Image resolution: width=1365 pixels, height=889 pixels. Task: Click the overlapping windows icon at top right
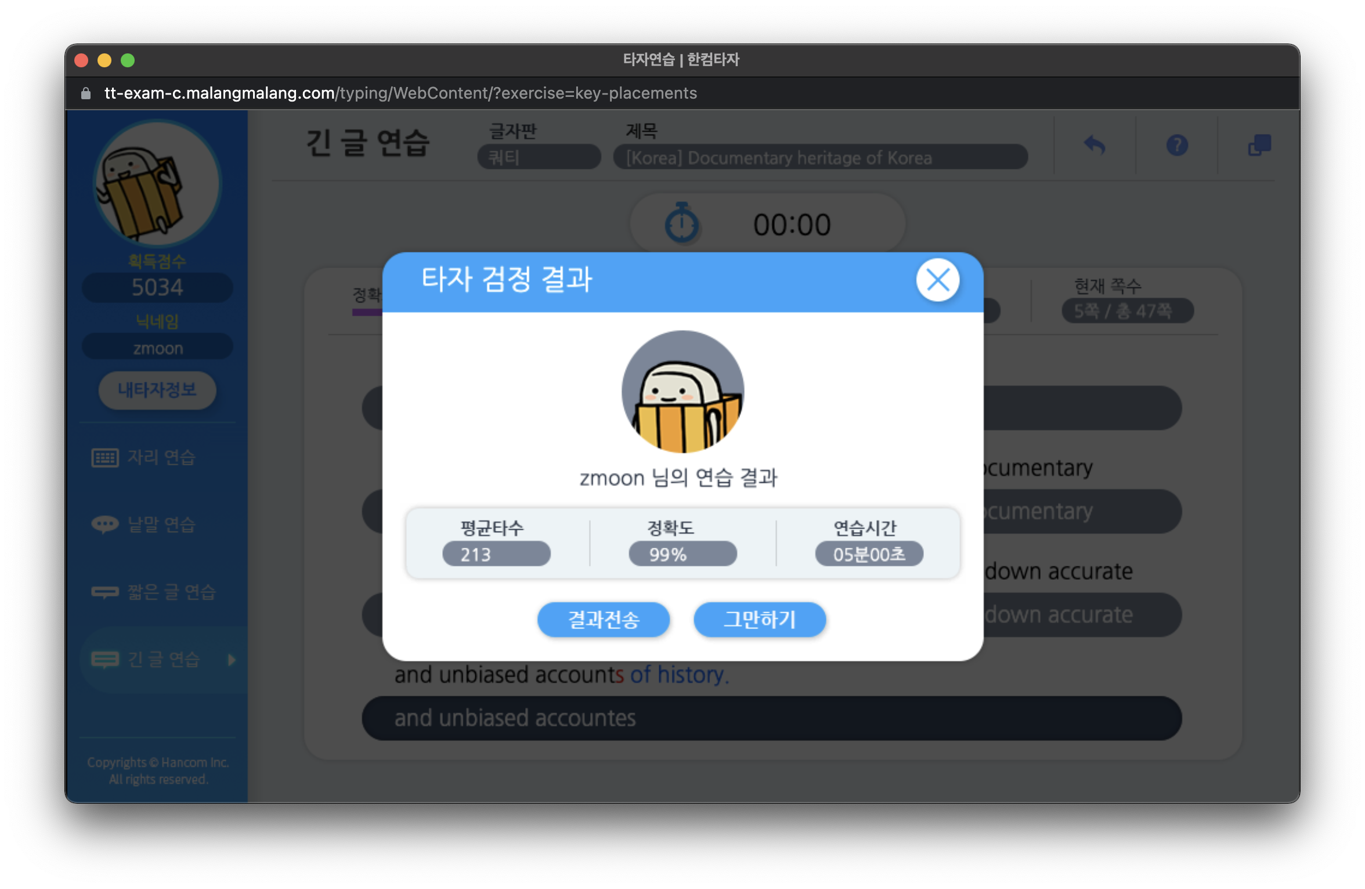pyautogui.click(x=1259, y=145)
